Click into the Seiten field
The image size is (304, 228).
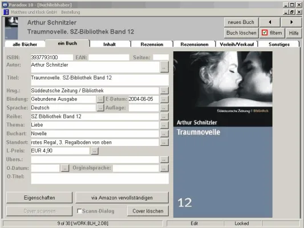pyautogui.click(x=161, y=58)
